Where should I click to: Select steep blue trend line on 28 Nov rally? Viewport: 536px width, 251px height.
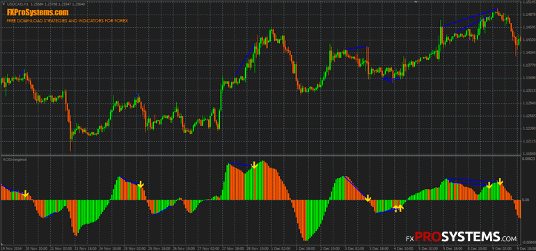(x=245, y=60)
